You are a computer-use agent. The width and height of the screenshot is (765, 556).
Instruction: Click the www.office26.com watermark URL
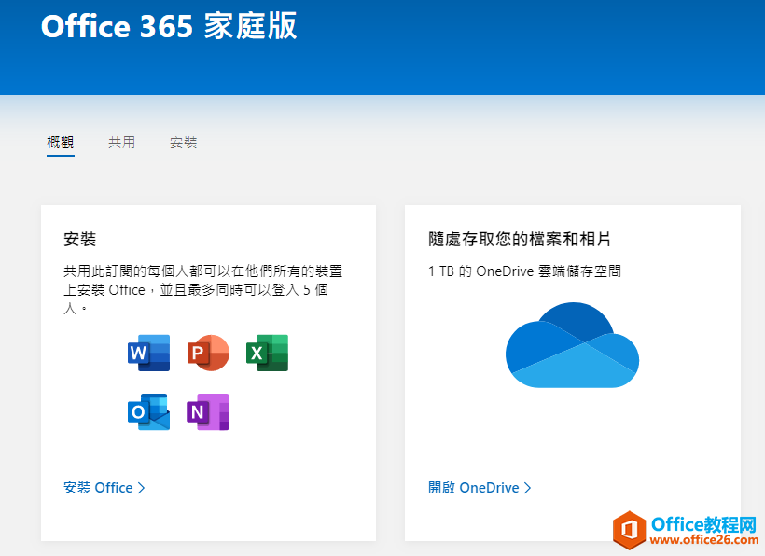[705, 540]
